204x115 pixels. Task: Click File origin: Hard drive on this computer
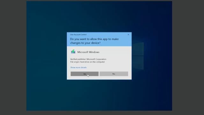pos(87,62)
